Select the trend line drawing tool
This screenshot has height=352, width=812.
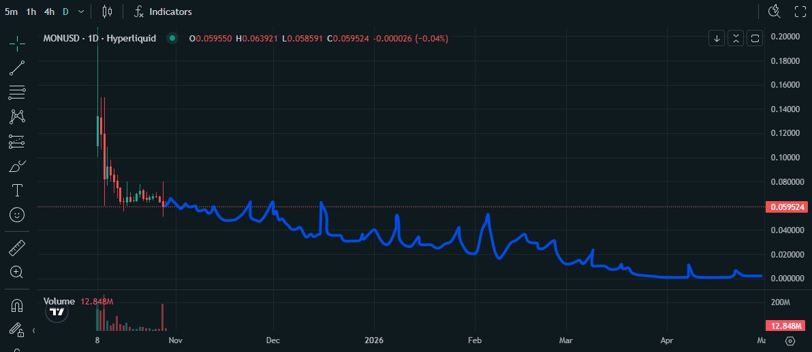[x=17, y=68]
